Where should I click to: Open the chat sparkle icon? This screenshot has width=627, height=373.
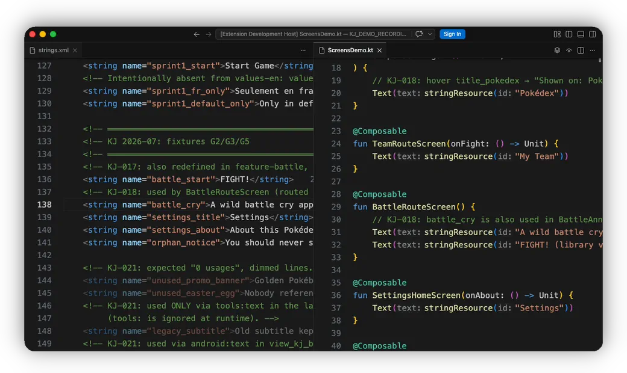pos(419,34)
